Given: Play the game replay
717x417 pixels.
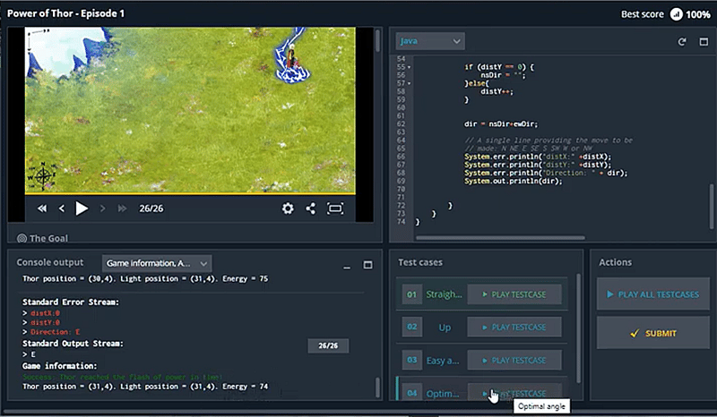Looking at the screenshot, I should (x=82, y=208).
